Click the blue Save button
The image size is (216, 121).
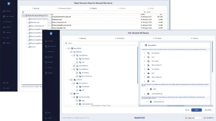tap(196, 110)
